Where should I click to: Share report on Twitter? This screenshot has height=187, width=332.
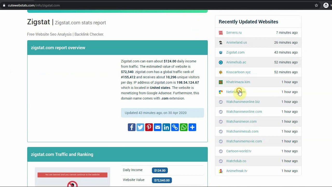(x=140, y=127)
